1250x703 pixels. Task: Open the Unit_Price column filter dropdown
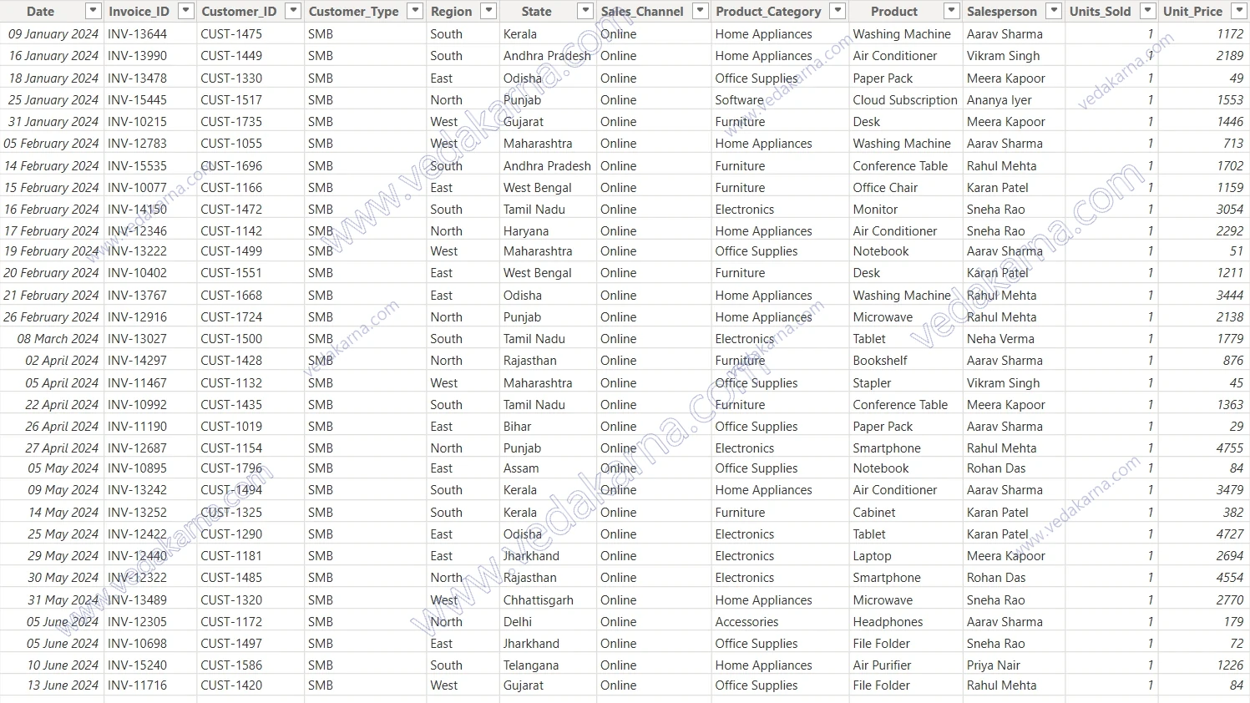pyautogui.click(x=1240, y=11)
